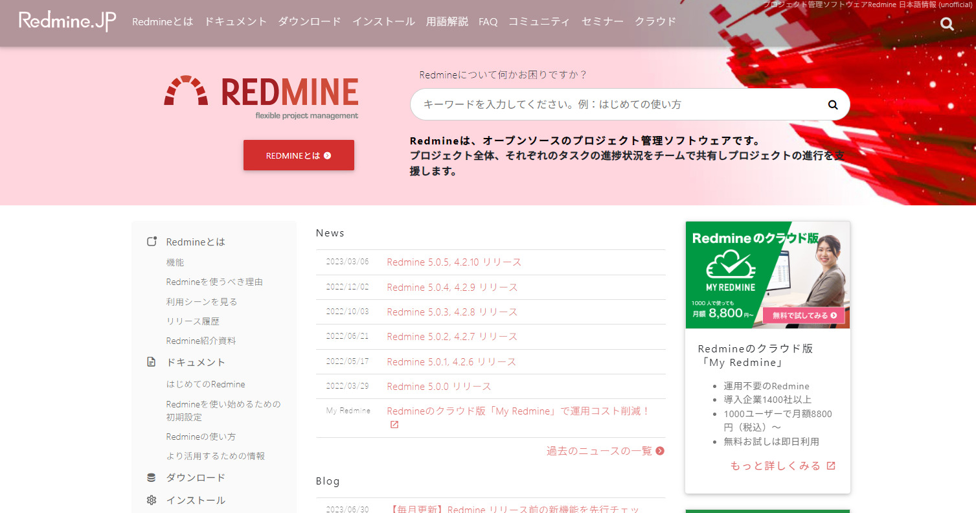The height and width of the screenshot is (513, 976).
Task: Click the search magnifier in the top navigation
Action: pyautogui.click(x=946, y=23)
